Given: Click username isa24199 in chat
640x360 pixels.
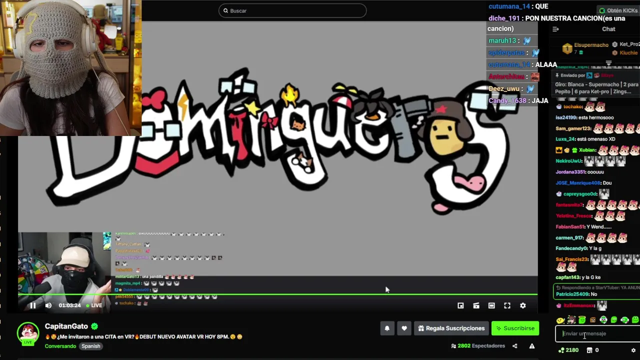Looking at the screenshot, I should point(566,117).
